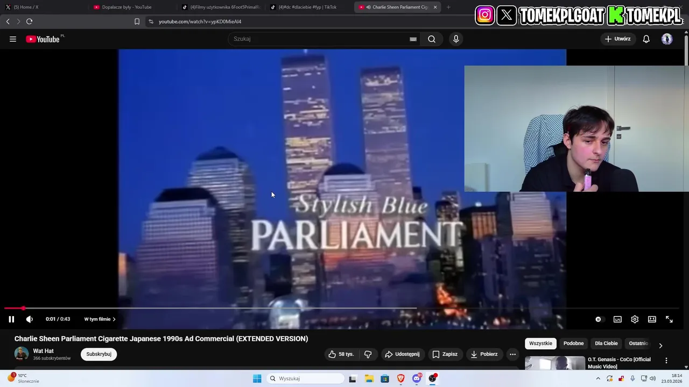Select the Wszystkie filter chip
The image size is (689, 387).
[540, 343]
